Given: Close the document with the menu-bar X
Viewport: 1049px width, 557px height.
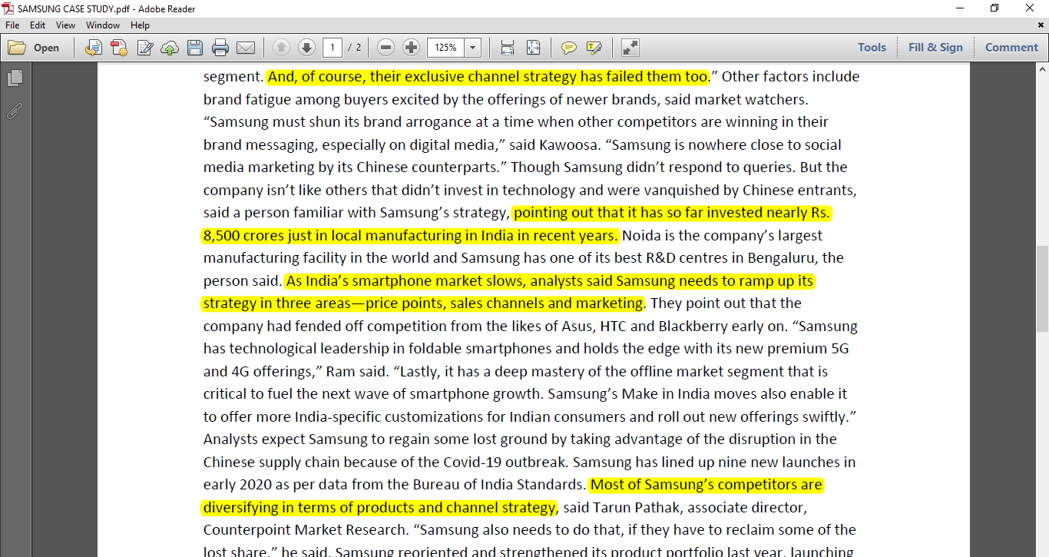Looking at the screenshot, I should (1041, 25).
